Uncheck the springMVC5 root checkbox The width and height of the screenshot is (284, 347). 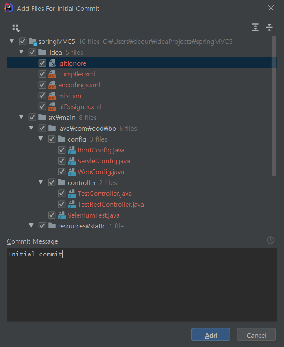(23, 41)
